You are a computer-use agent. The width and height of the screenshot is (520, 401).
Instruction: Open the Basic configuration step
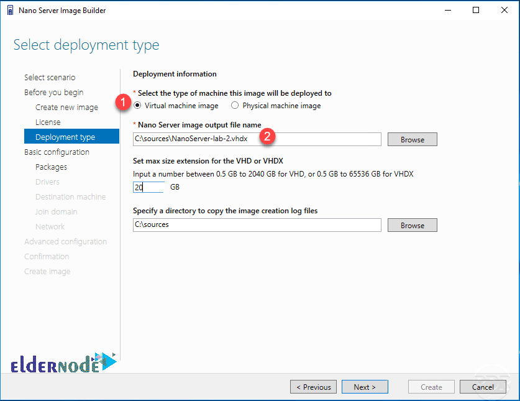(57, 152)
